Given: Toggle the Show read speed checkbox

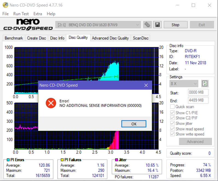Looking at the screenshot, I should point(172,129).
